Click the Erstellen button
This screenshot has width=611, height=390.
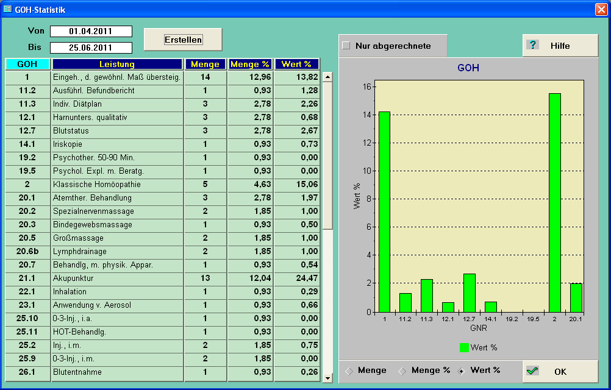coord(182,38)
